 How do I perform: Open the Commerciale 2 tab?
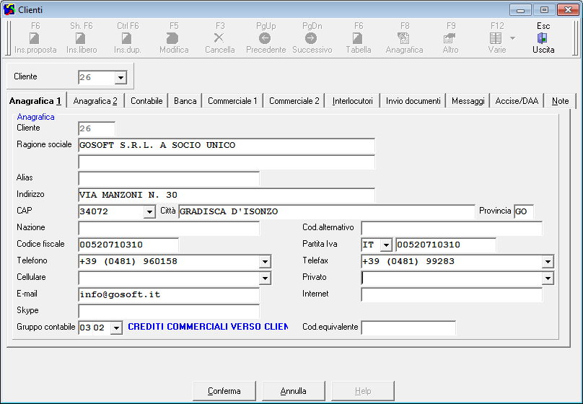click(x=294, y=101)
